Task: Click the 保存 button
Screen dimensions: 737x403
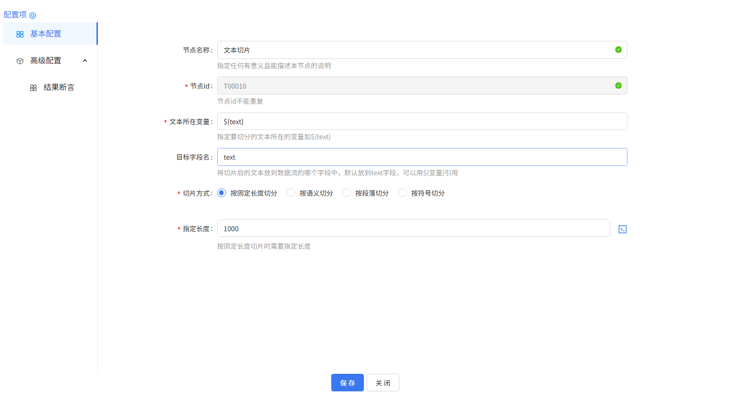Action: 347,383
